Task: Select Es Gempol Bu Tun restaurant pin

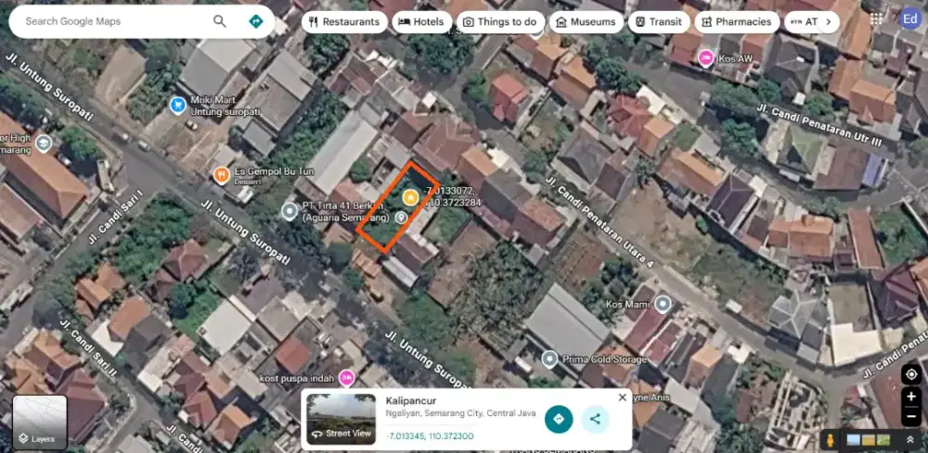Action: tap(222, 175)
